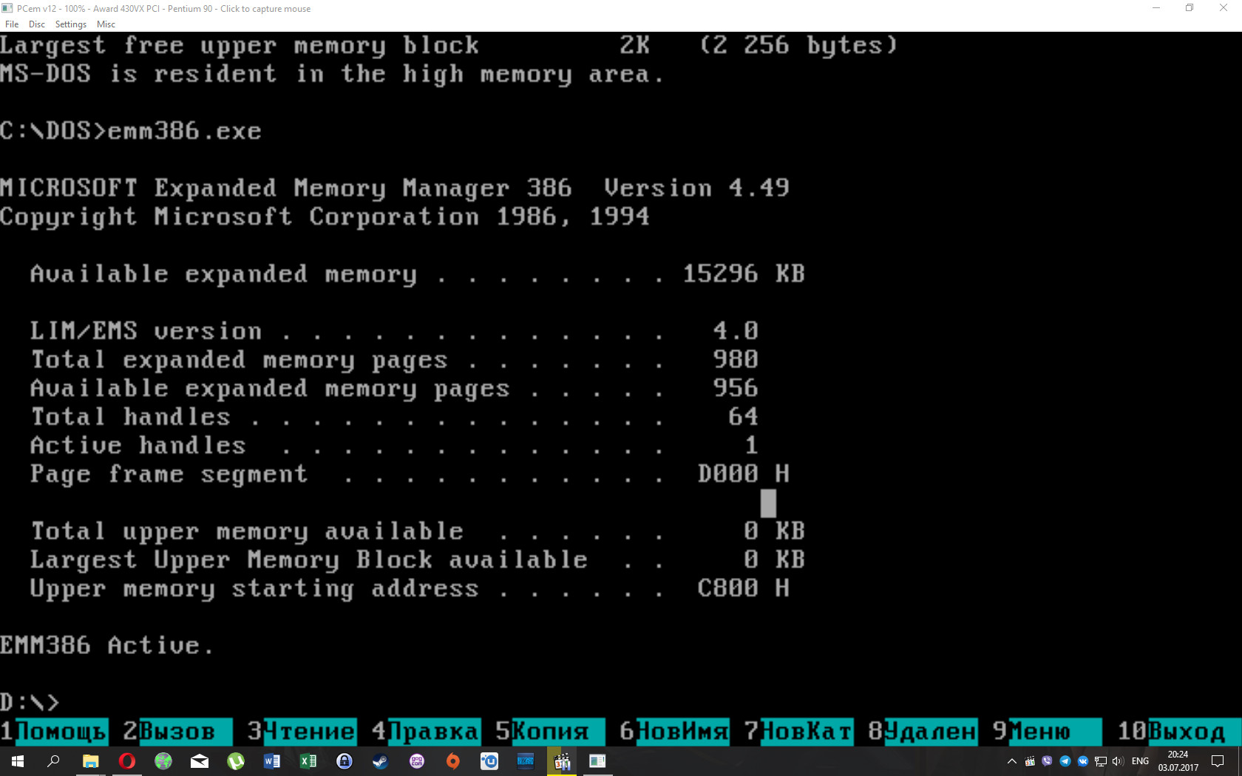Open Windows search from the taskbar
1242x776 pixels.
pos(53,761)
